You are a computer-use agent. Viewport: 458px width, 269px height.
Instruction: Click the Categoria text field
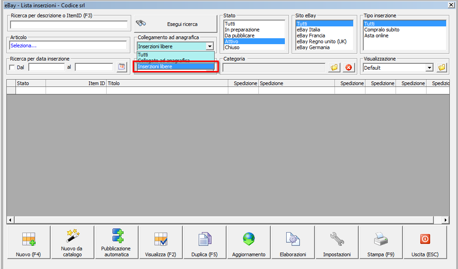pyautogui.click(x=274, y=68)
